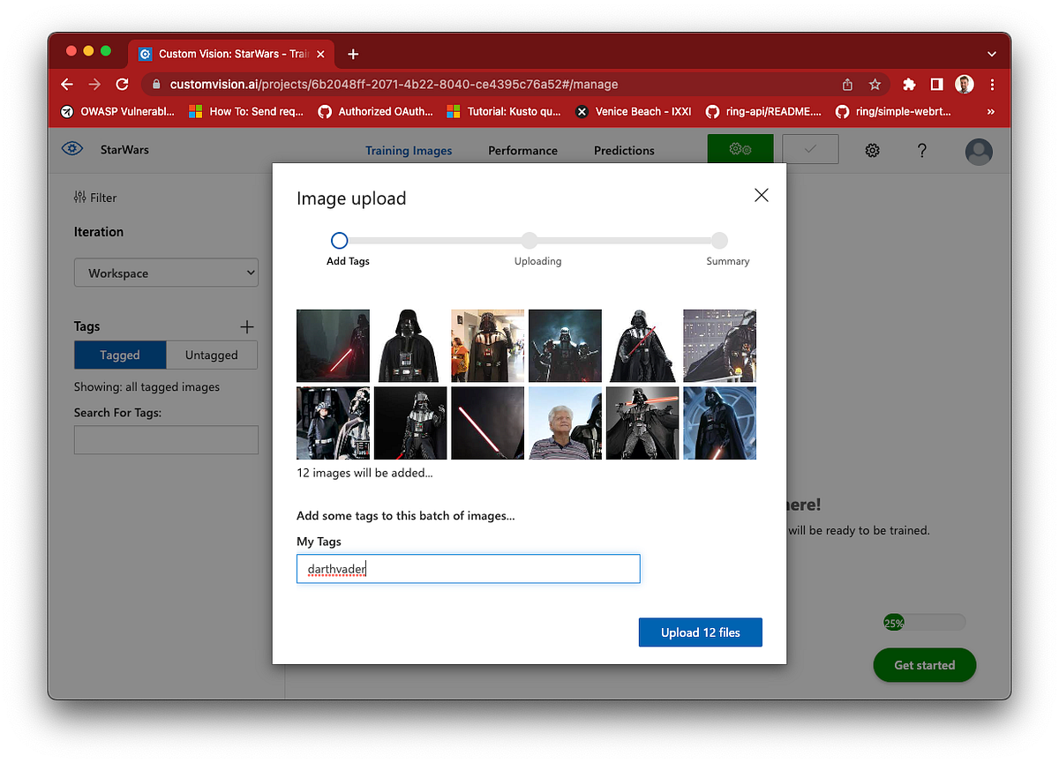Click the green Train gears button
Viewport: 1059px width, 763px height.
click(x=740, y=149)
